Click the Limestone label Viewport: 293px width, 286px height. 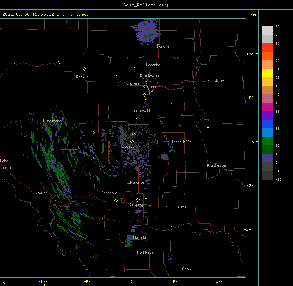(52, 121)
